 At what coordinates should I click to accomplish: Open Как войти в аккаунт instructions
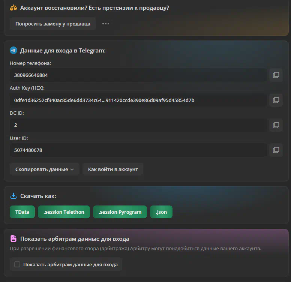[113, 169]
